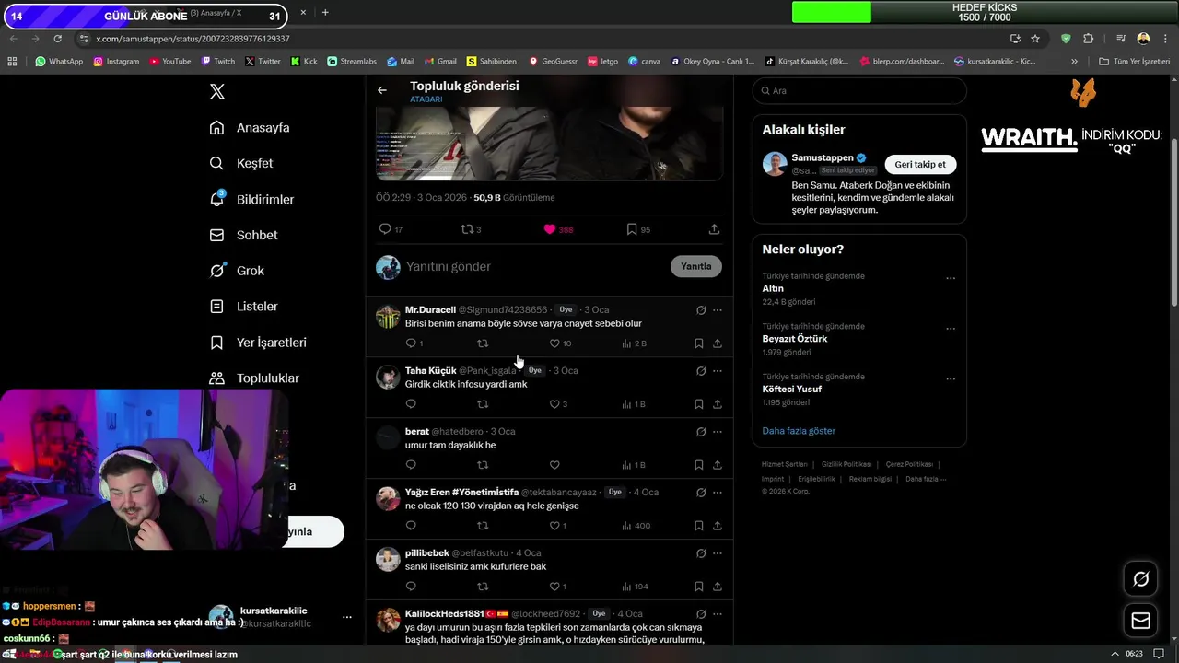This screenshot has height=663, width=1179.
Task: Like pillibebek's comment
Action: click(x=554, y=587)
